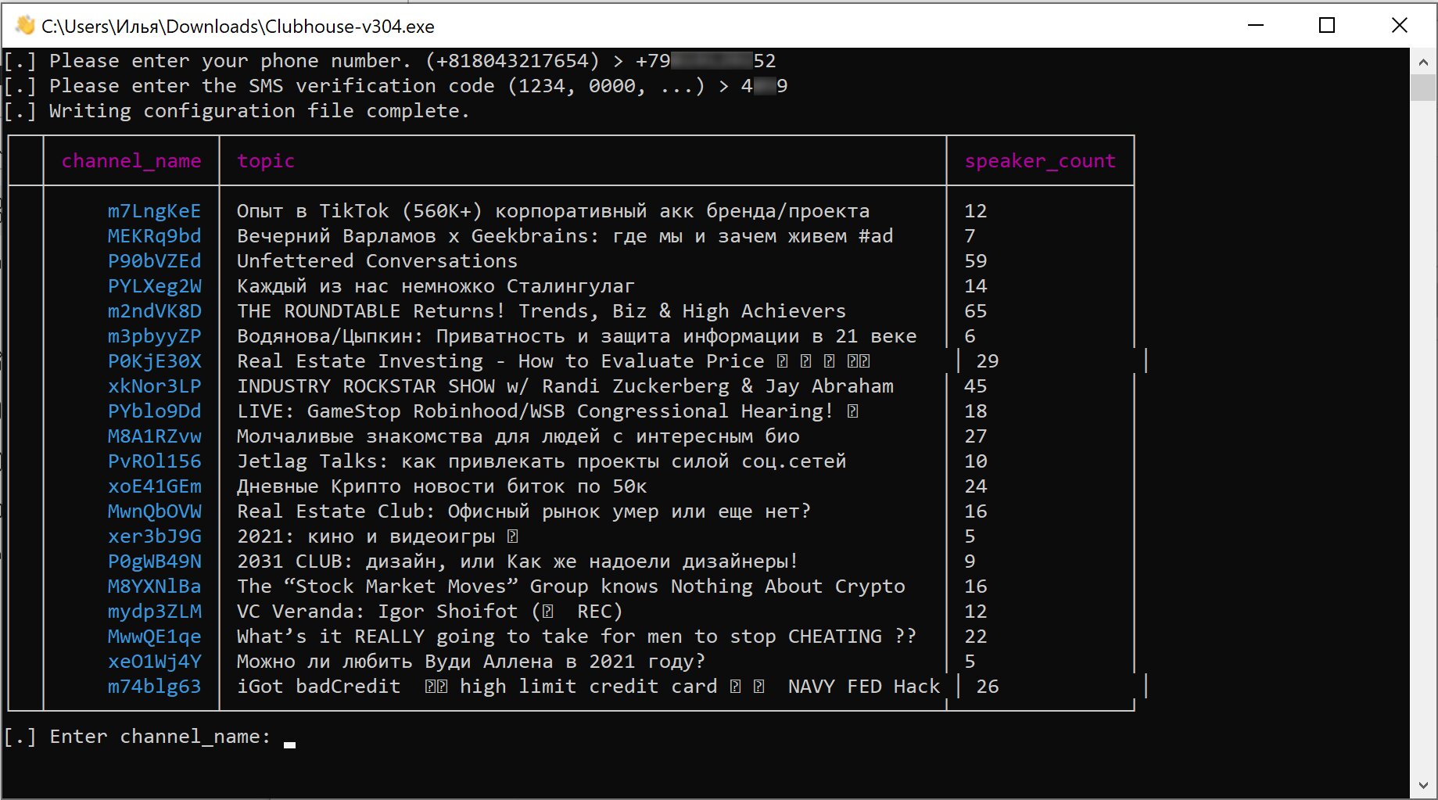Image resolution: width=1438 pixels, height=800 pixels.
Task: Select channel name P90bVZEd
Action: pos(155,261)
